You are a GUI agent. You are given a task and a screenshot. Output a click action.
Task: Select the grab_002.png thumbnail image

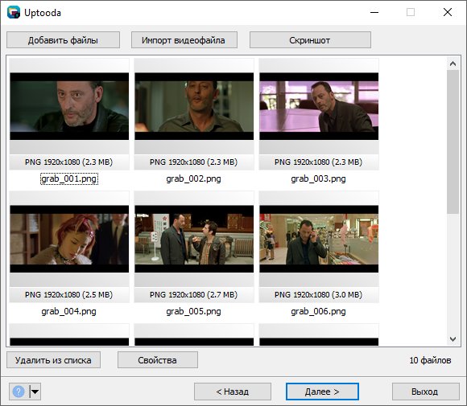coord(194,106)
